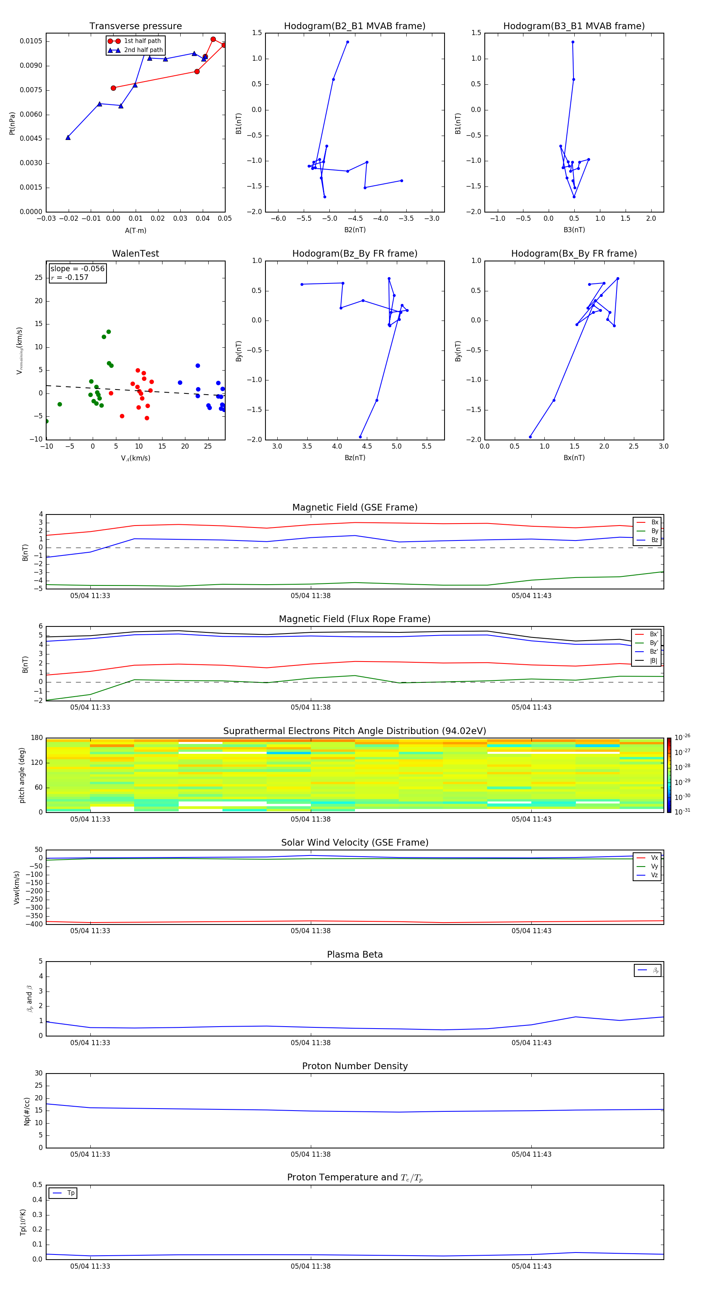Click the 'Vy' entry in velocity legend
This screenshot has height=1301, width=710.
[x=648, y=867]
